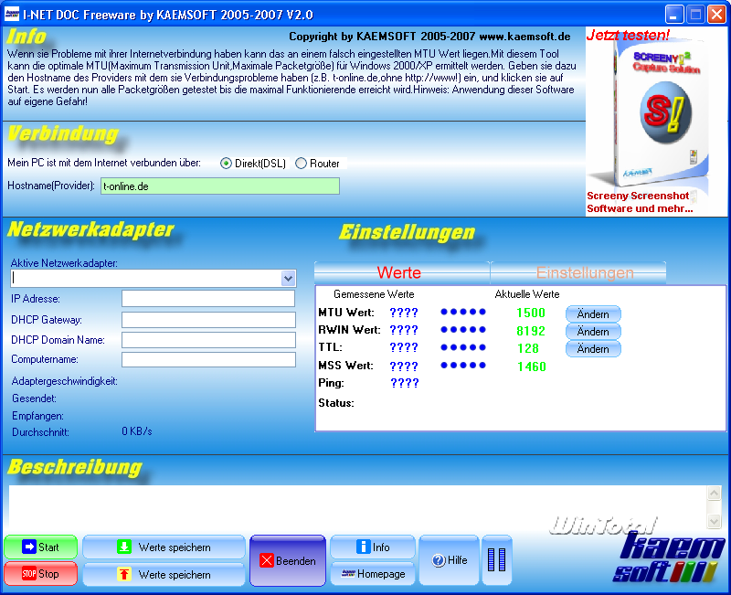Switch to the Einstellungen tab

[x=578, y=272]
